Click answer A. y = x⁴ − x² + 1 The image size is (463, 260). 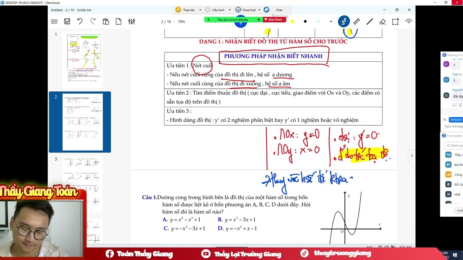[182, 220]
